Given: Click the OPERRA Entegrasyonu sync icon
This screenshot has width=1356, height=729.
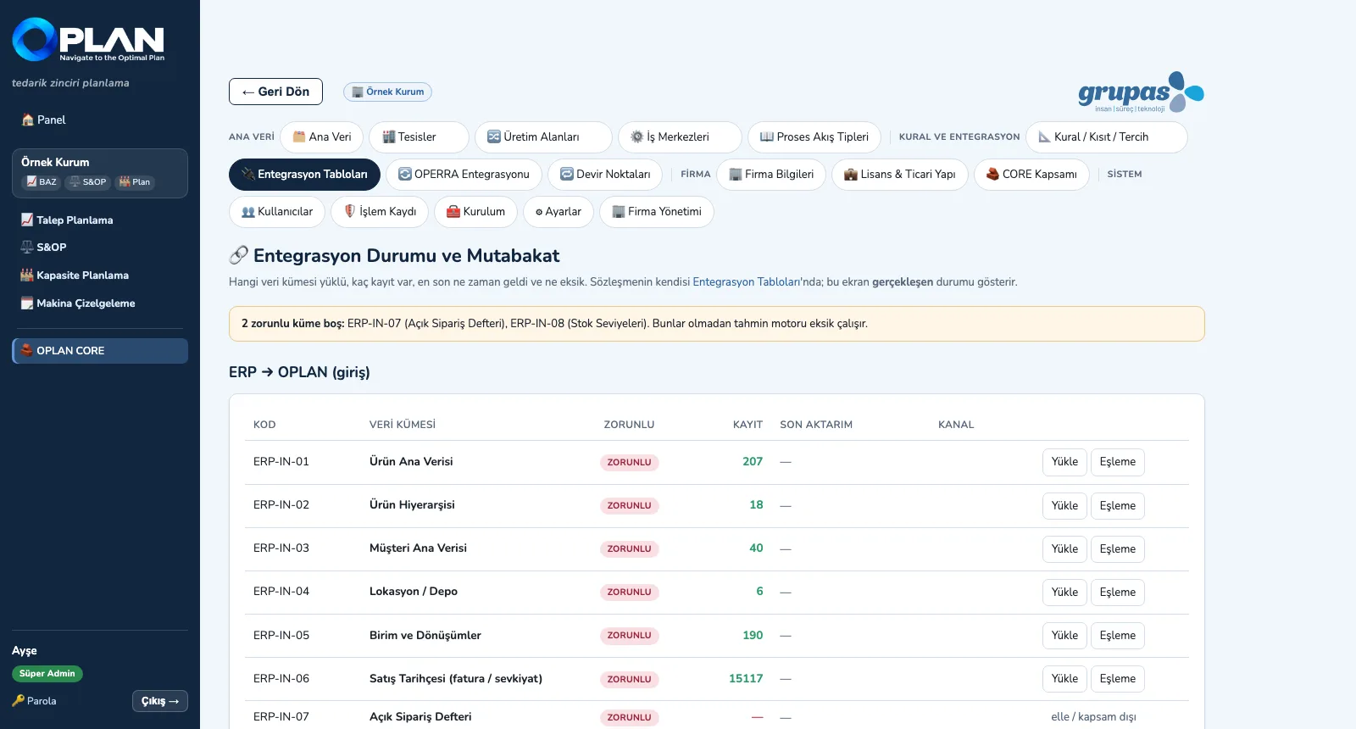Looking at the screenshot, I should point(405,174).
